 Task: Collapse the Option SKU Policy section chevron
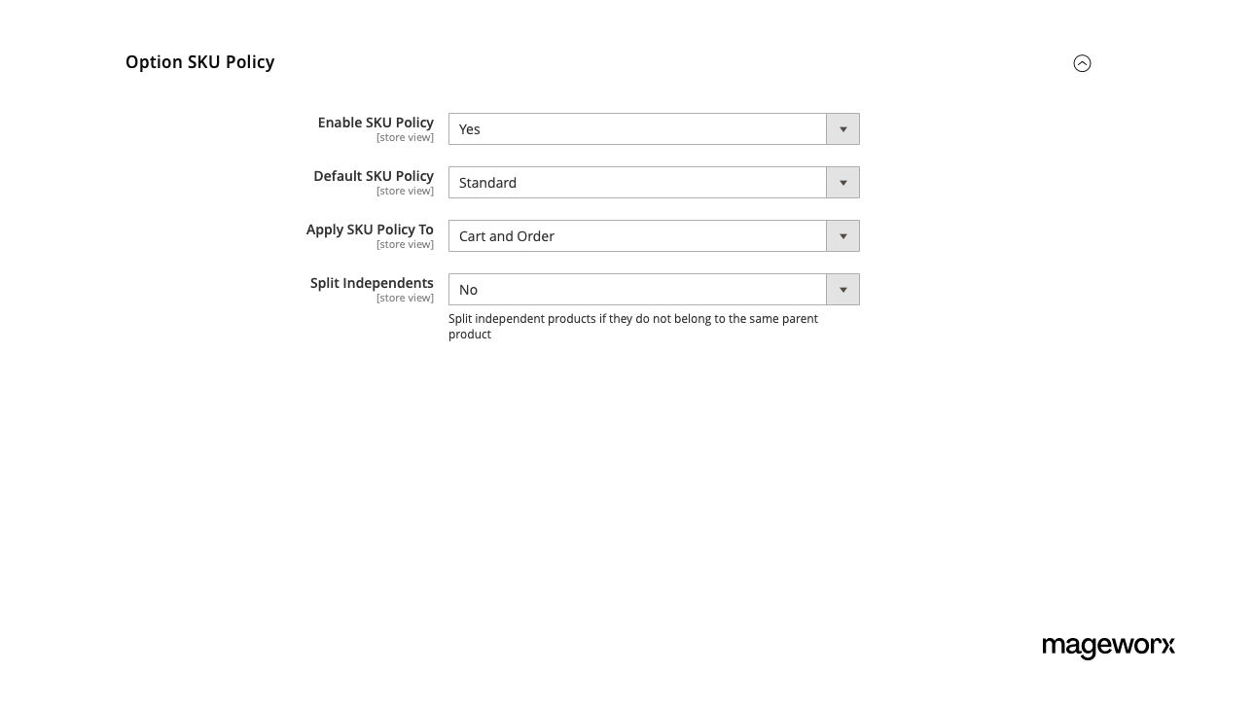(x=1082, y=62)
